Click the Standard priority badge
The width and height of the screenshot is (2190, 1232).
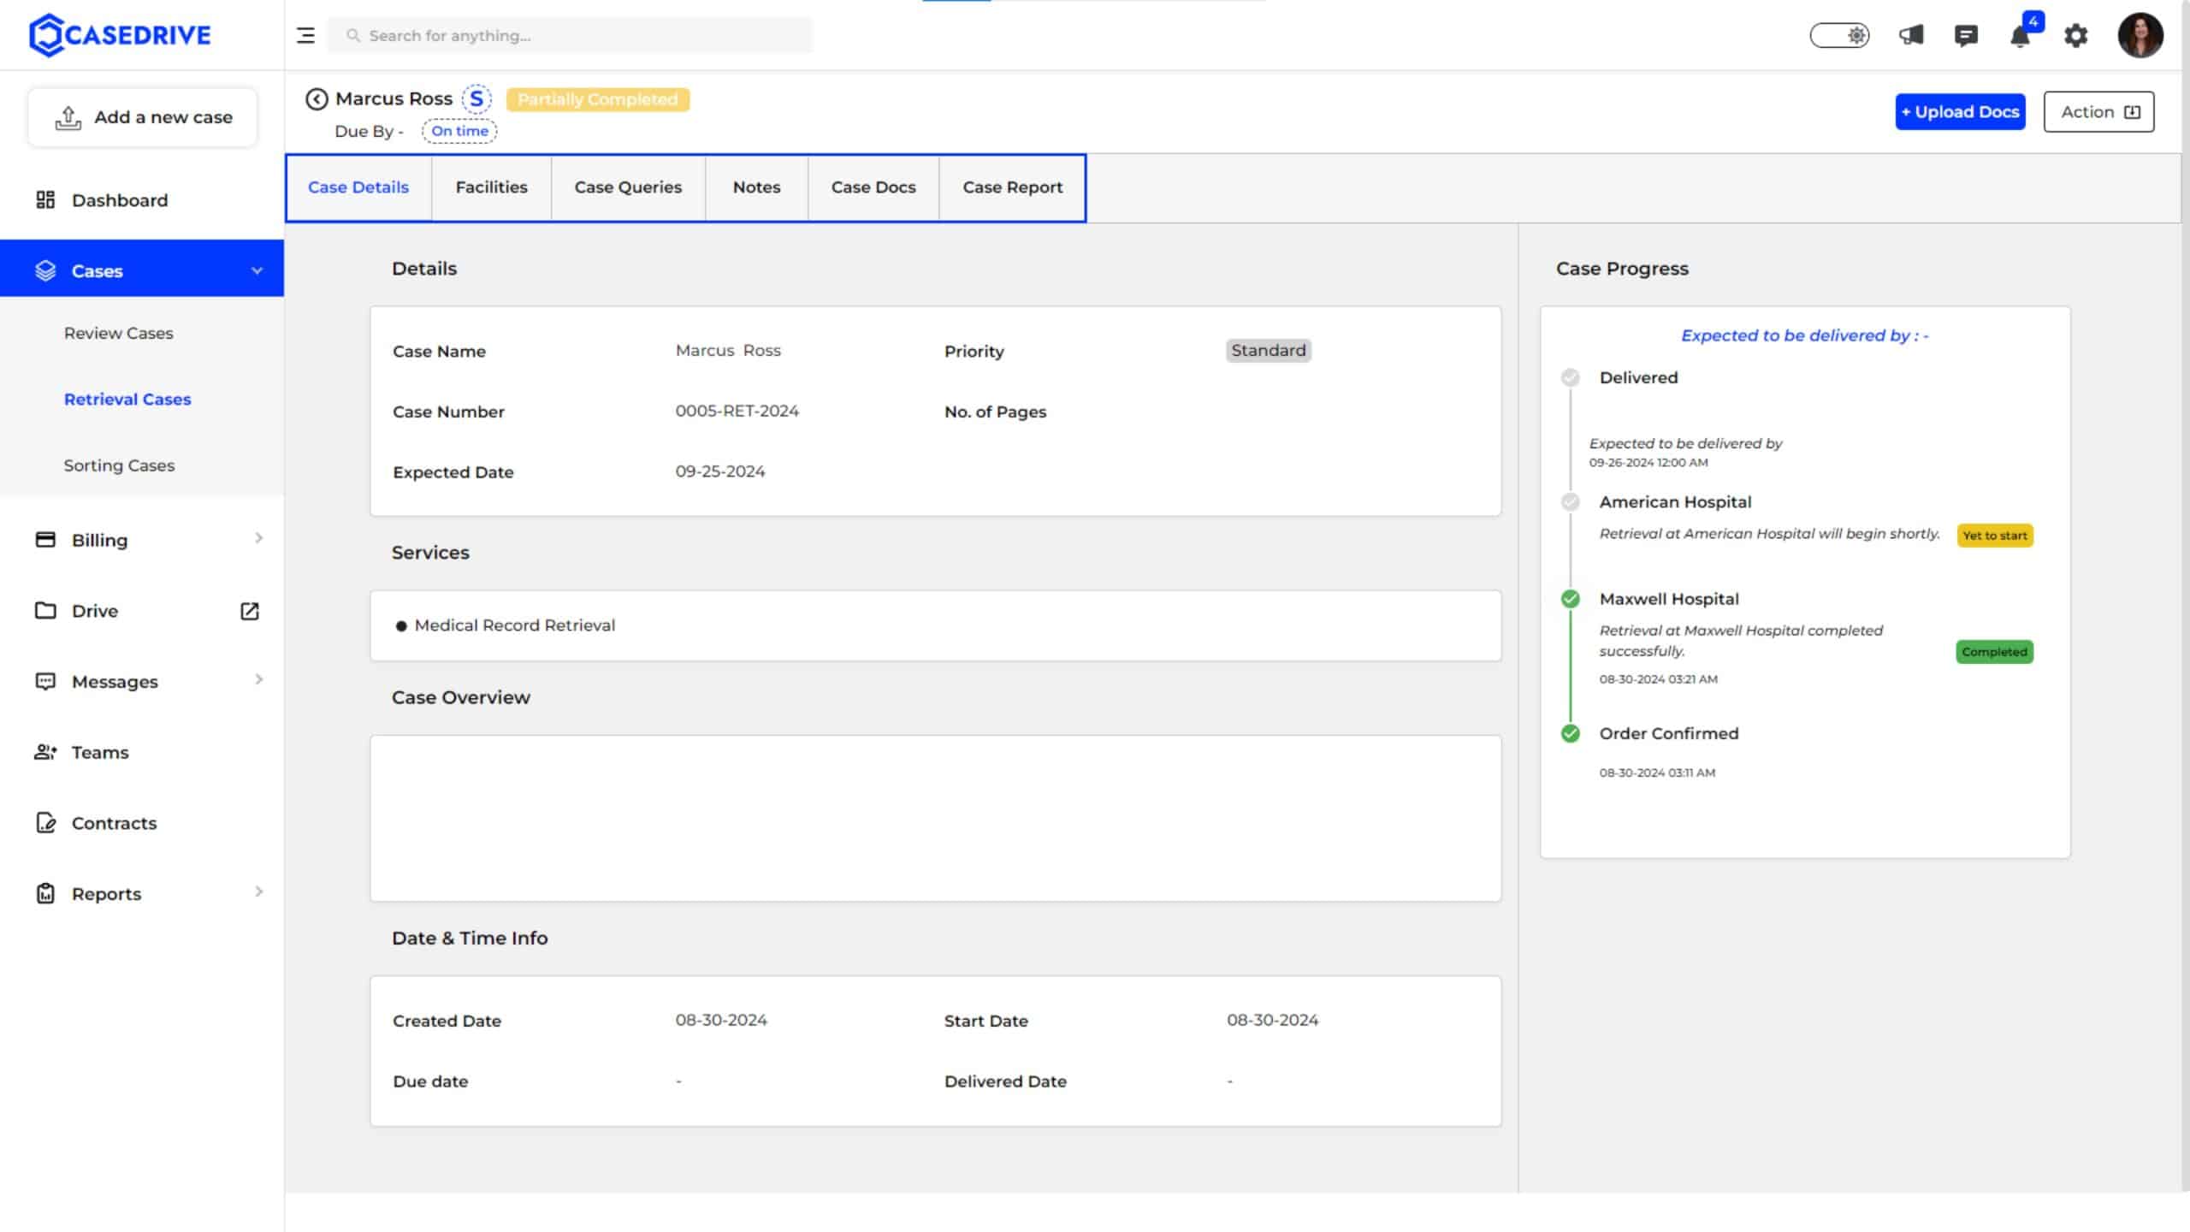tap(1268, 350)
